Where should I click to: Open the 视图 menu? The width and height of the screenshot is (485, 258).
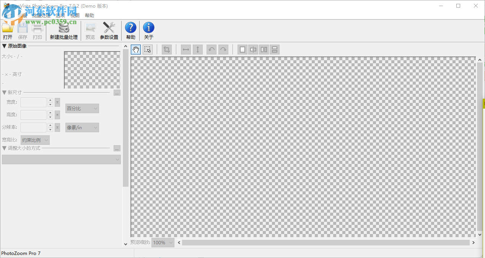[75, 15]
